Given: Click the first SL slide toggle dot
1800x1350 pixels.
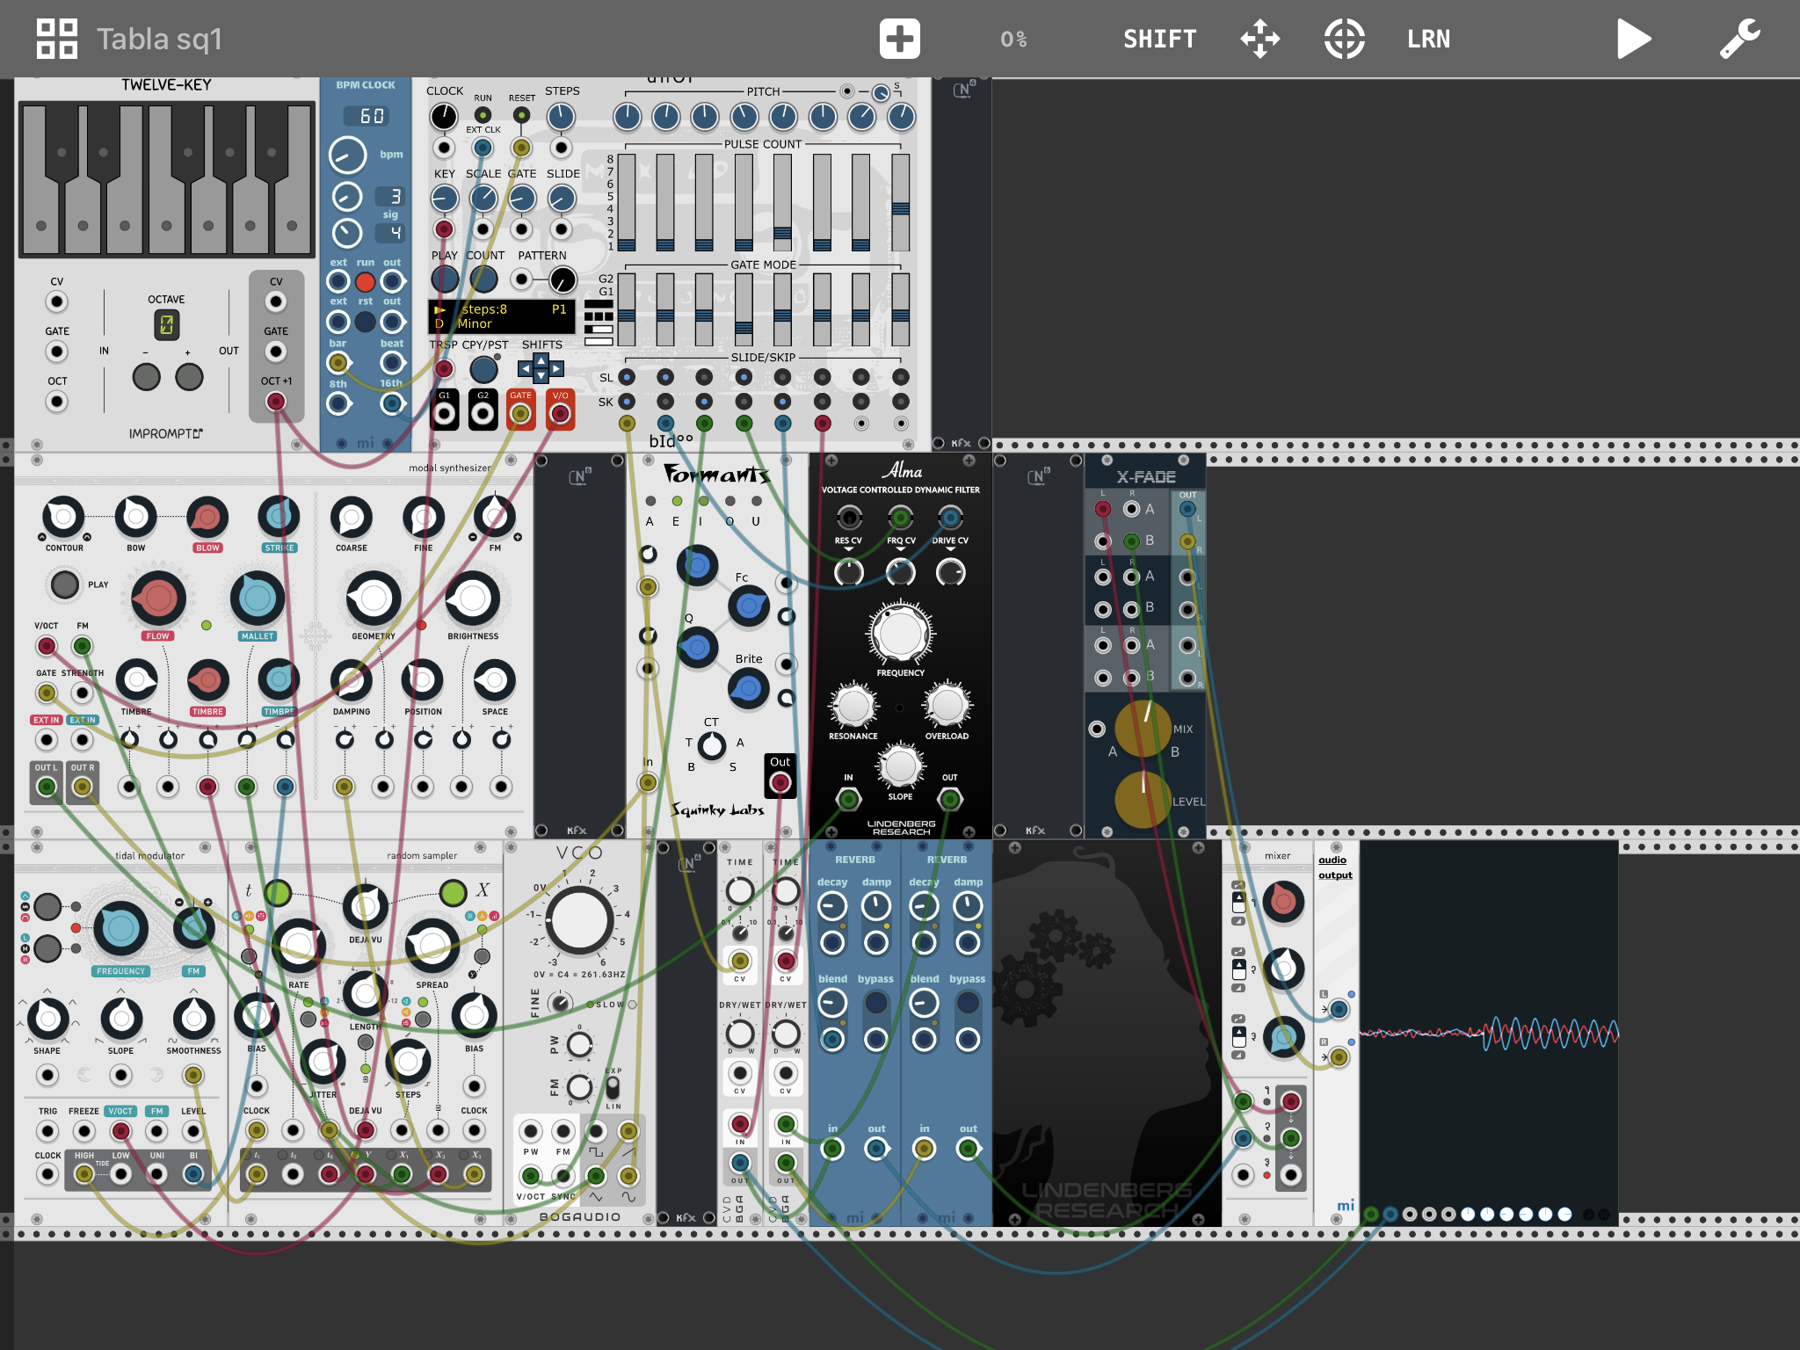Looking at the screenshot, I should coord(626,377).
